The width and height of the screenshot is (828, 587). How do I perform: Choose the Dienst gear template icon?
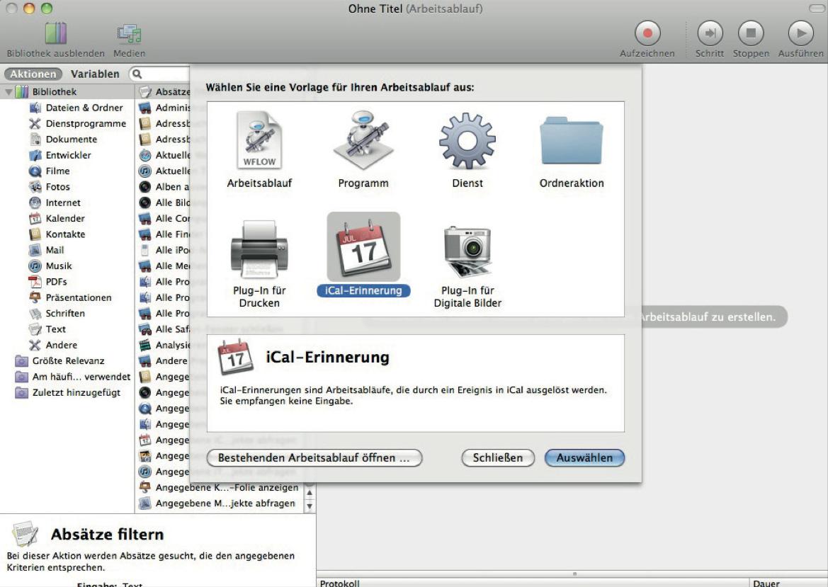[x=467, y=142]
